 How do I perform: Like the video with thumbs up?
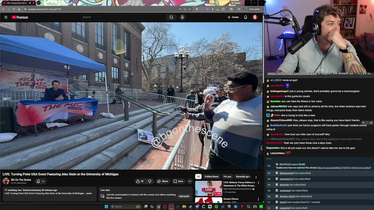[140, 181]
